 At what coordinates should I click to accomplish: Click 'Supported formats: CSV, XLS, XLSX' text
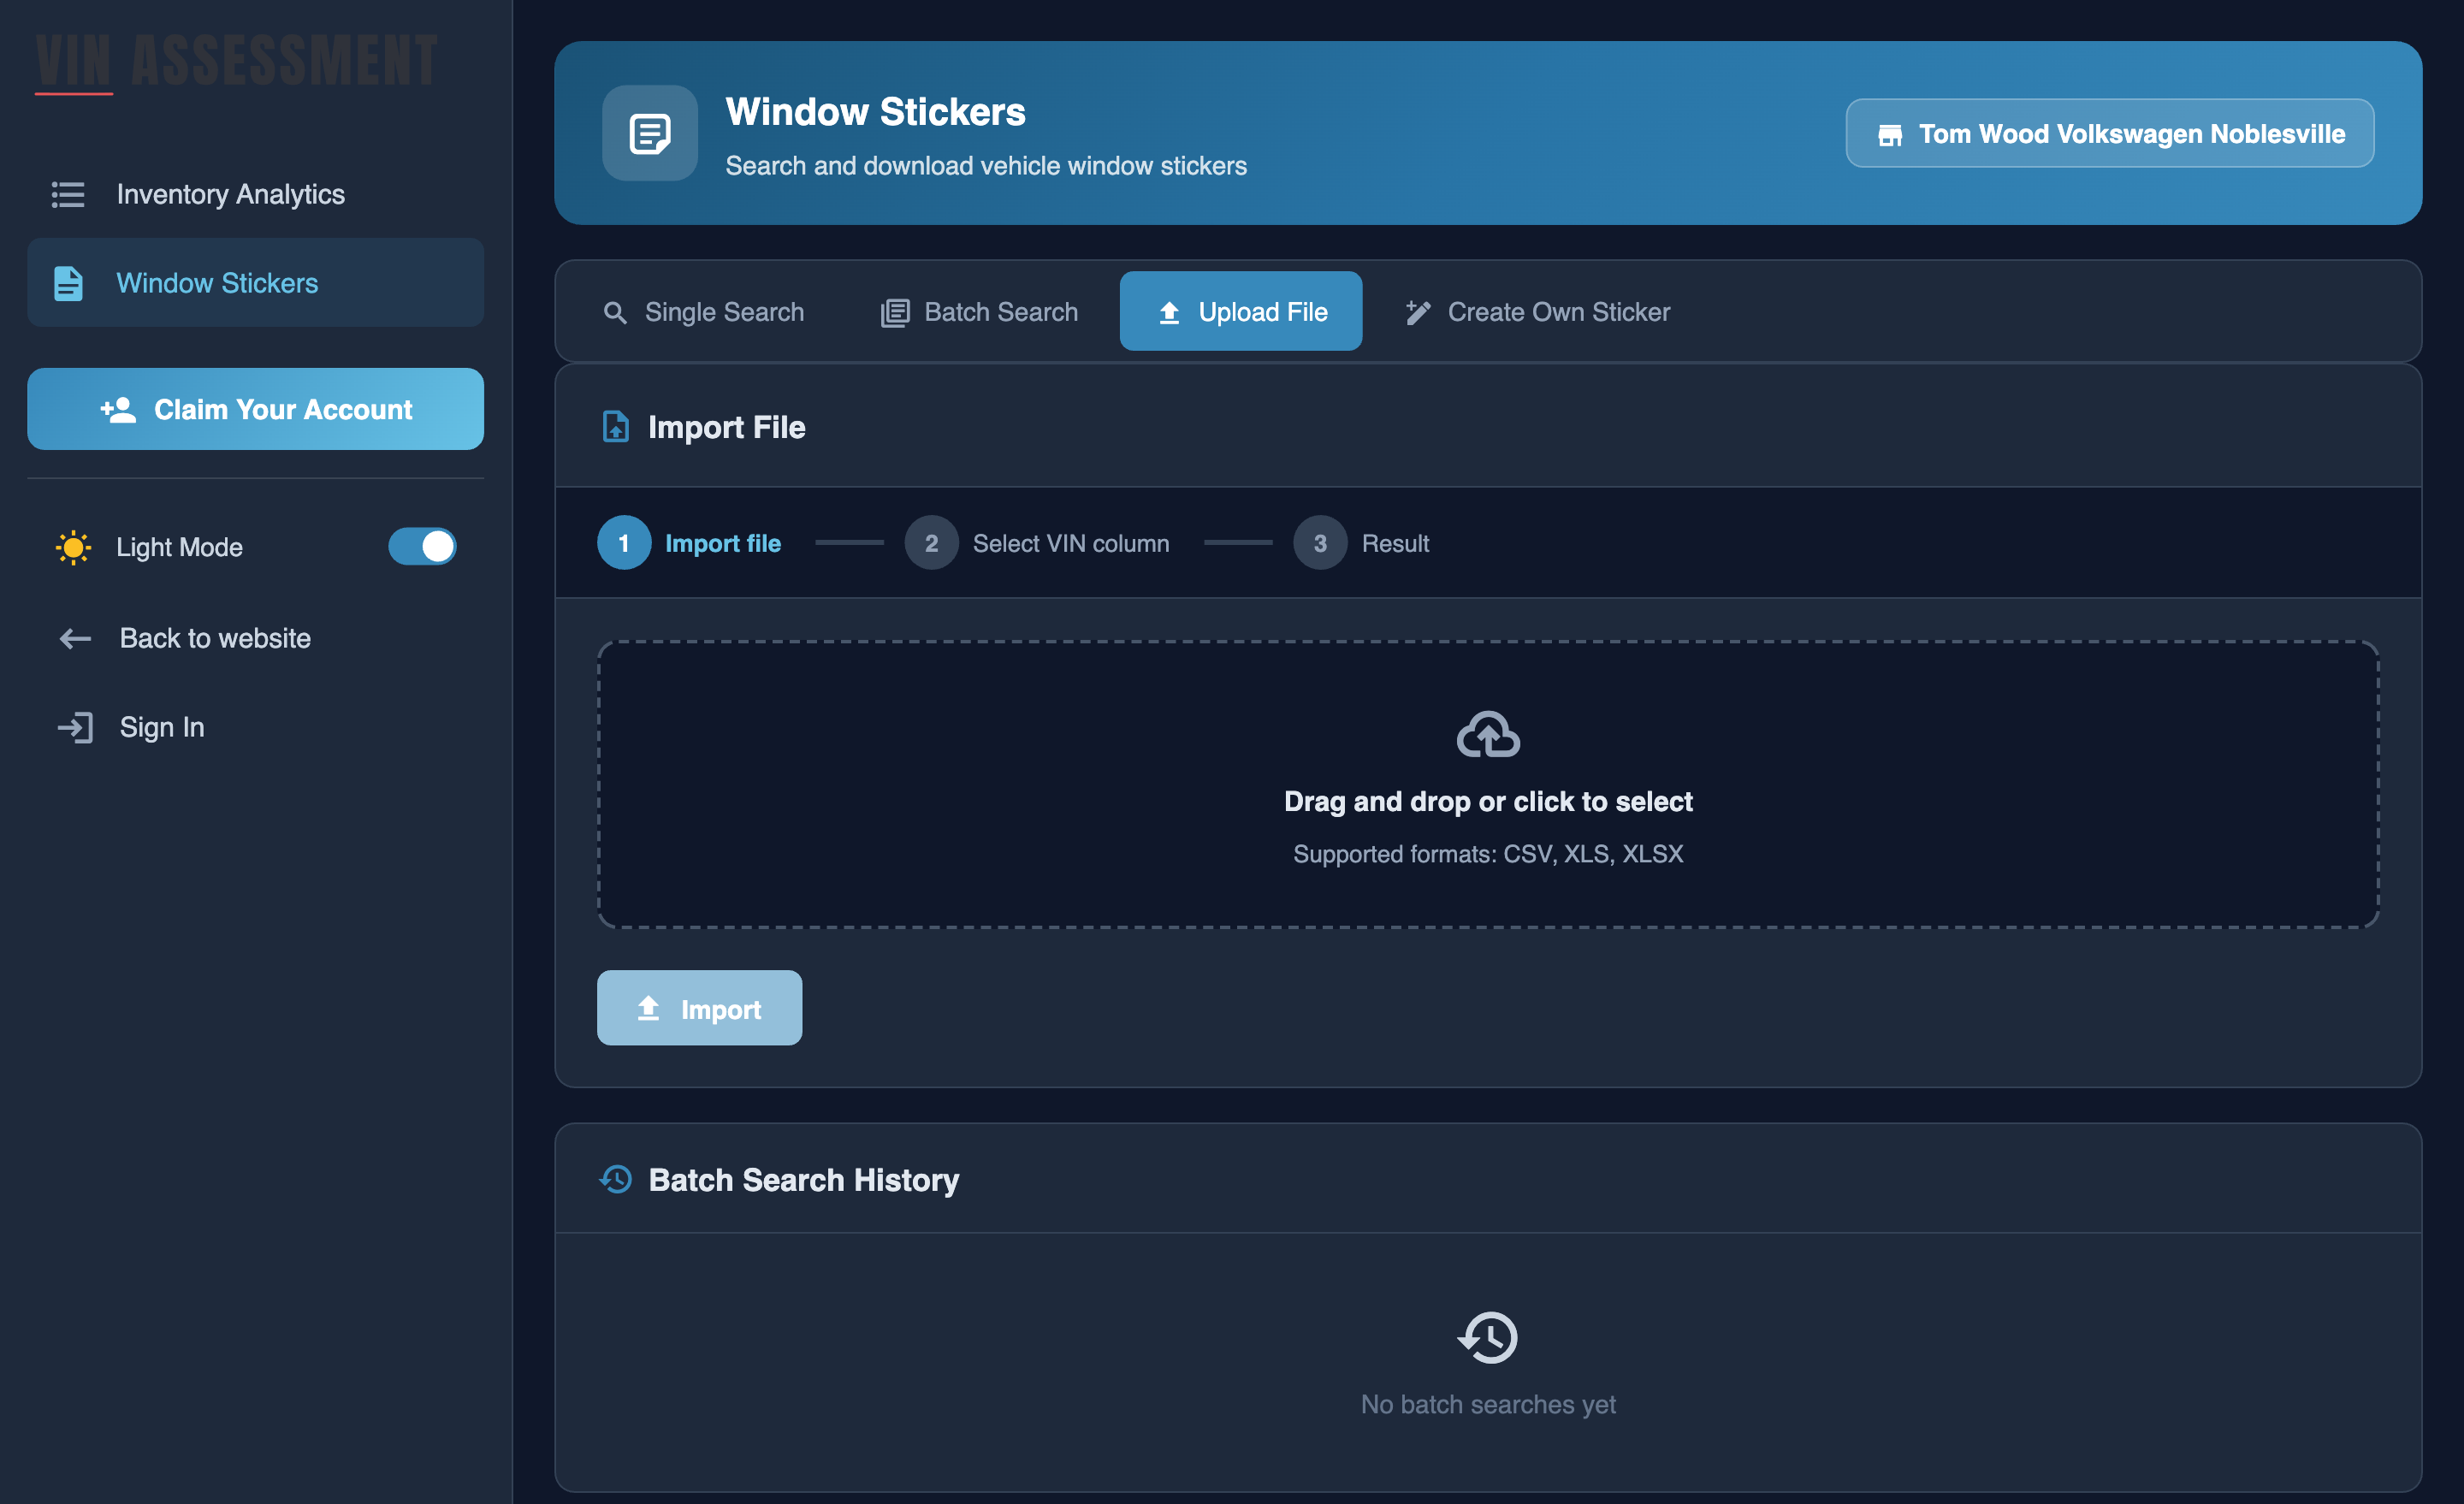[x=1488, y=854]
